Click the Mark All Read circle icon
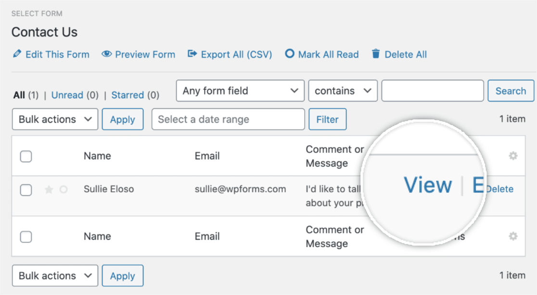 click(289, 54)
